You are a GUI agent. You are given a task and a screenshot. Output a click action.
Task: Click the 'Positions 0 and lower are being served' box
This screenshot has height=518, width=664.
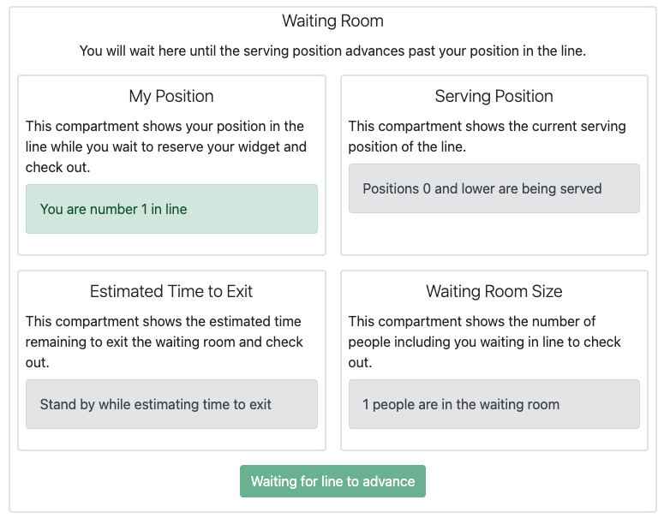pos(494,188)
